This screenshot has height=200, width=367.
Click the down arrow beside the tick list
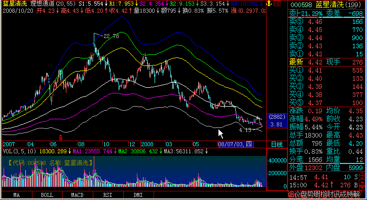pos(362,187)
